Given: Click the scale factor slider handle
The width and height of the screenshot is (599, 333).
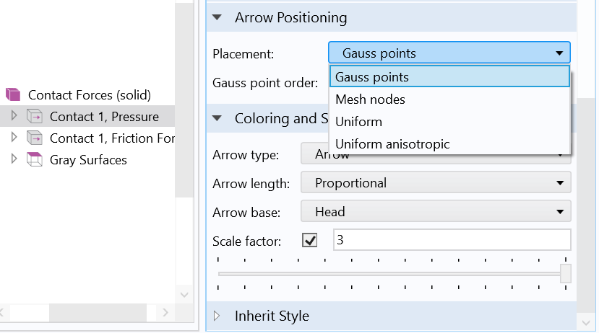Looking at the screenshot, I should (566, 273).
